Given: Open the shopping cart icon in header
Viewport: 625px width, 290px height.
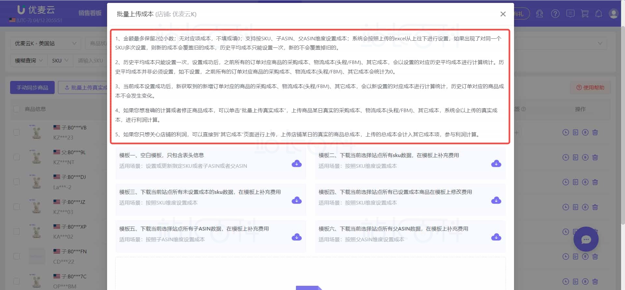Looking at the screenshot, I should click(x=585, y=14).
